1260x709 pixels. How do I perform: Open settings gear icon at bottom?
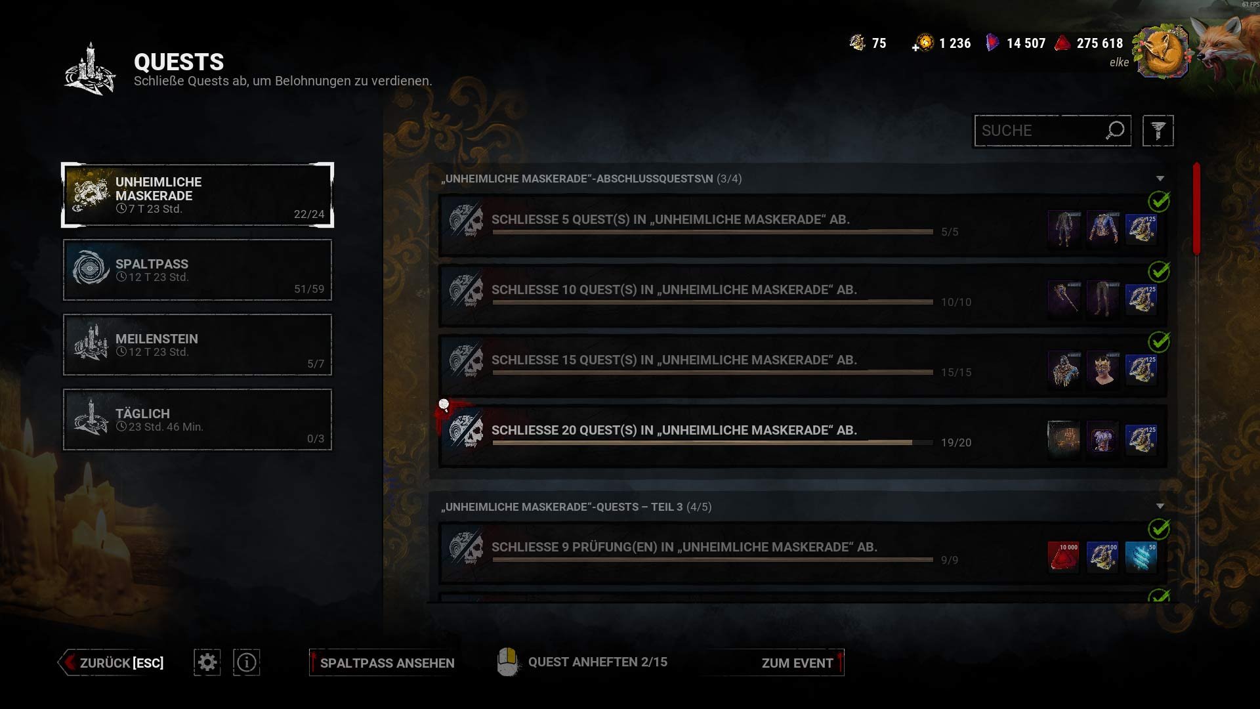tap(207, 662)
